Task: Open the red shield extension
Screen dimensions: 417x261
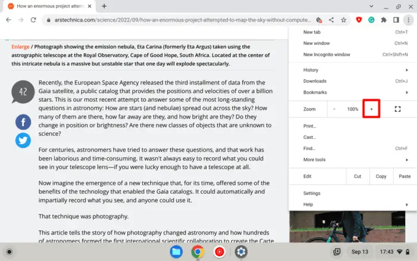Action: (x=359, y=20)
